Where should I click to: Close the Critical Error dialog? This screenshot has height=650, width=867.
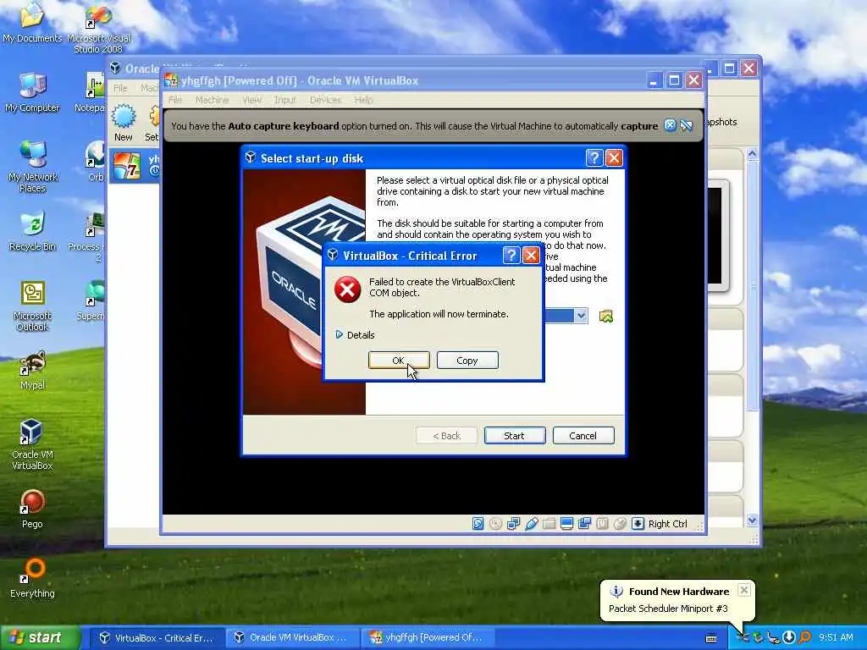tap(531, 256)
